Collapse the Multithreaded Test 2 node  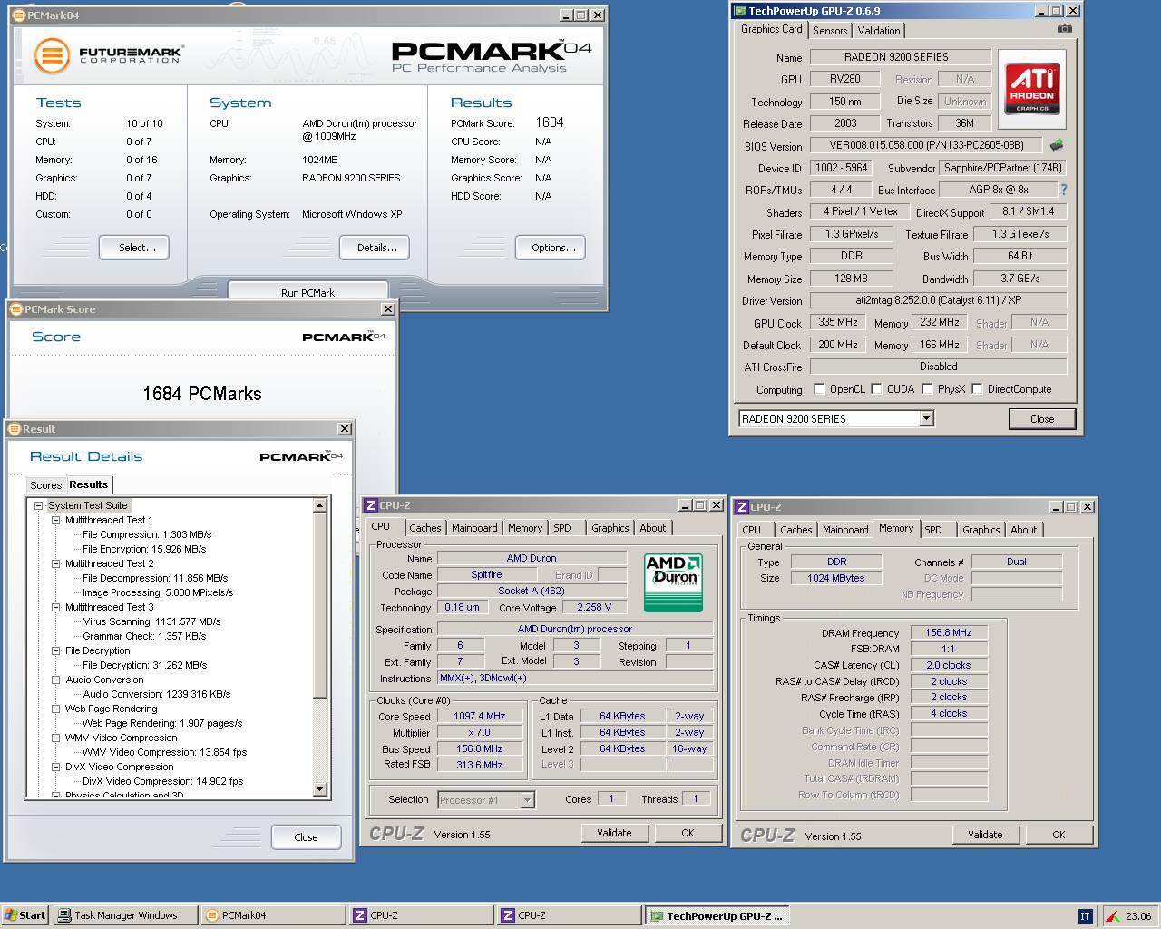point(56,563)
